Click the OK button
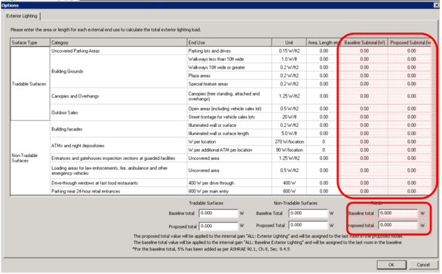The height and width of the screenshot is (274, 442). click(x=391, y=265)
